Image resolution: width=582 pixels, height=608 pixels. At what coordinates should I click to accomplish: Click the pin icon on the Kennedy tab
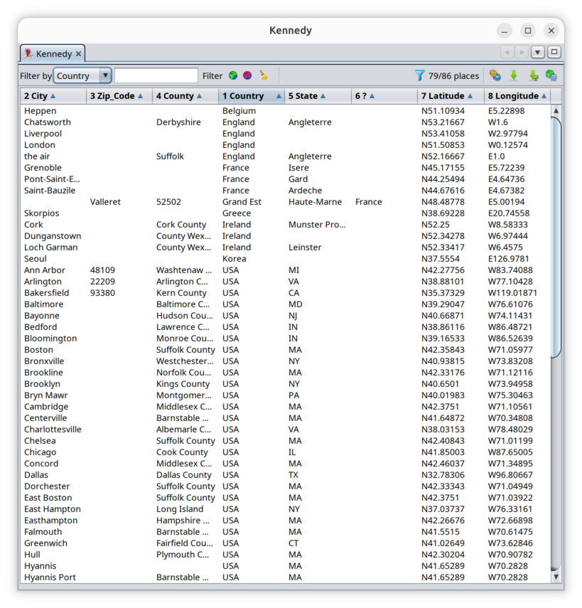click(x=28, y=53)
